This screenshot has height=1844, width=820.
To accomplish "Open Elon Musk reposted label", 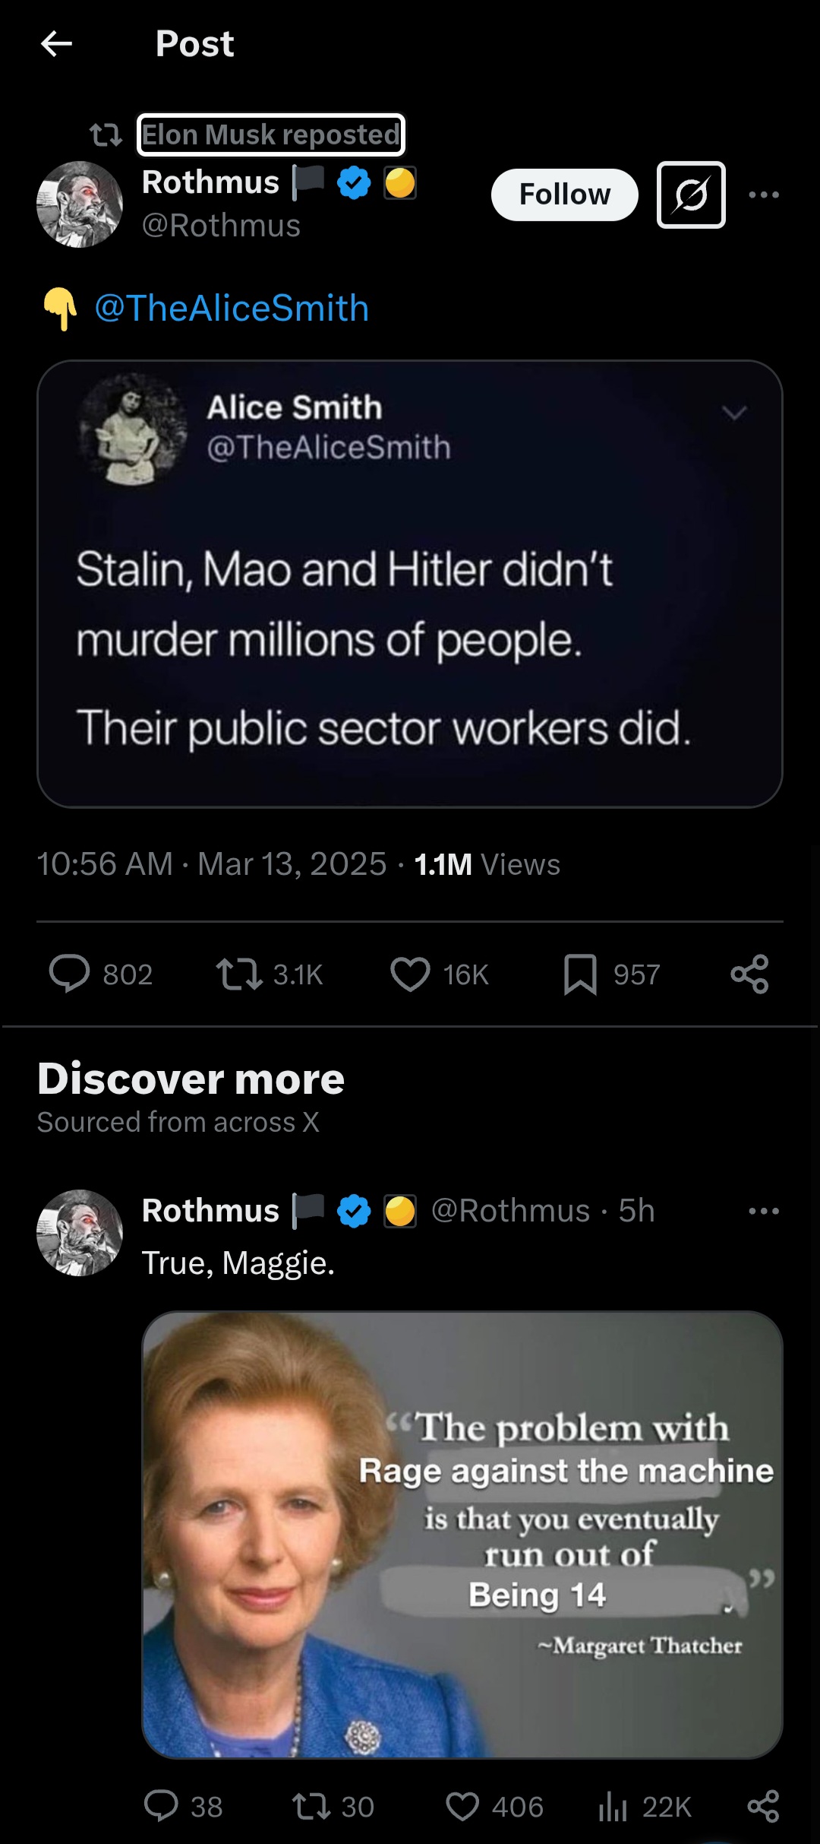I will [x=270, y=135].
